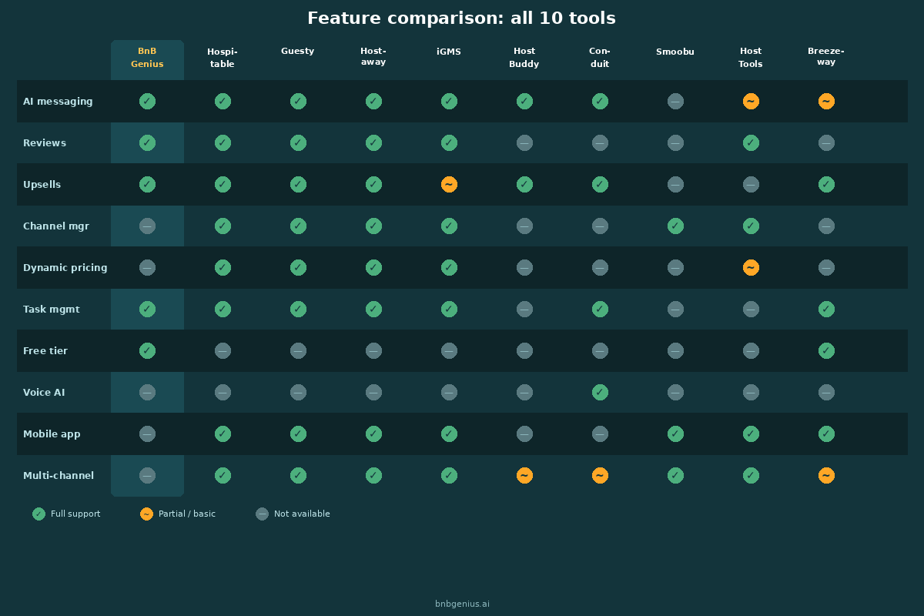This screenshot has height=616, width=924.
Task: Click the Mobile app unavailable icon for Host Buddy
Action: (524, 434)
